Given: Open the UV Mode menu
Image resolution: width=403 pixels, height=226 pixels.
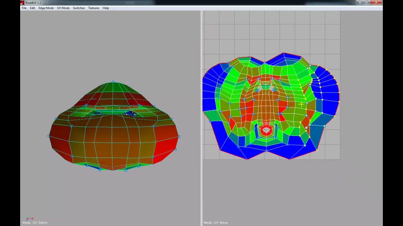Looking at the screenshot, I should click(x=63, y=8).
